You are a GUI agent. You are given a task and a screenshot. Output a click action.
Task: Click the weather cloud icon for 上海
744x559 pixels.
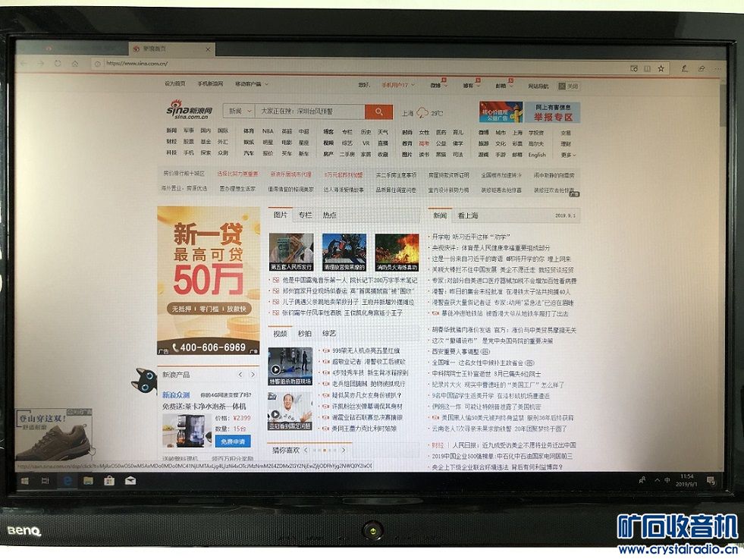(x=422, y=113)
